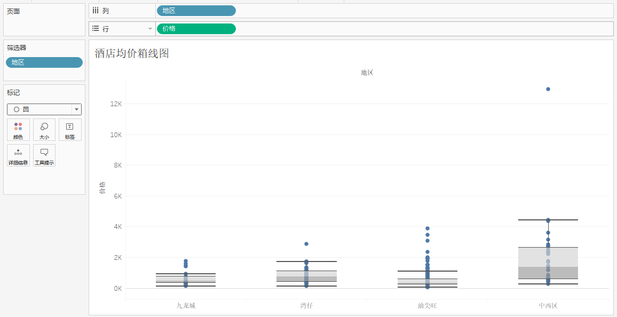617x317 pixels.
Task: Click the 价格 vertical axis title
Action: pos(102,188)
